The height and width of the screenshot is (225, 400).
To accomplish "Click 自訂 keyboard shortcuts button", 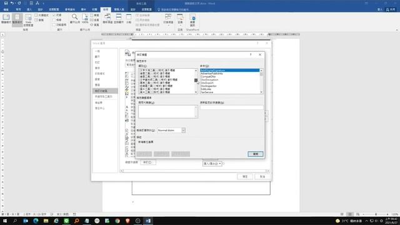I will 148,162.
